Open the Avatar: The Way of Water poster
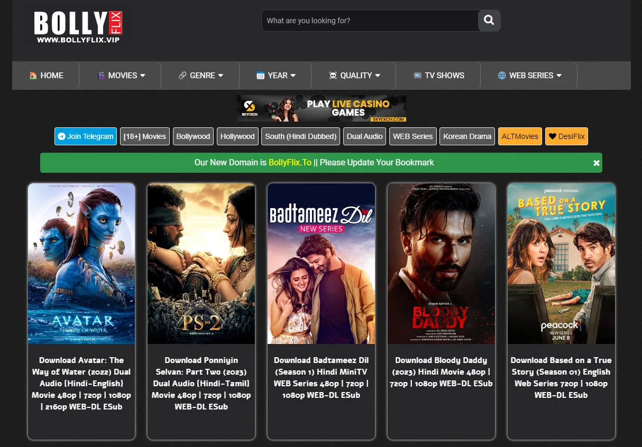642x447 pixels. point(81,263)
